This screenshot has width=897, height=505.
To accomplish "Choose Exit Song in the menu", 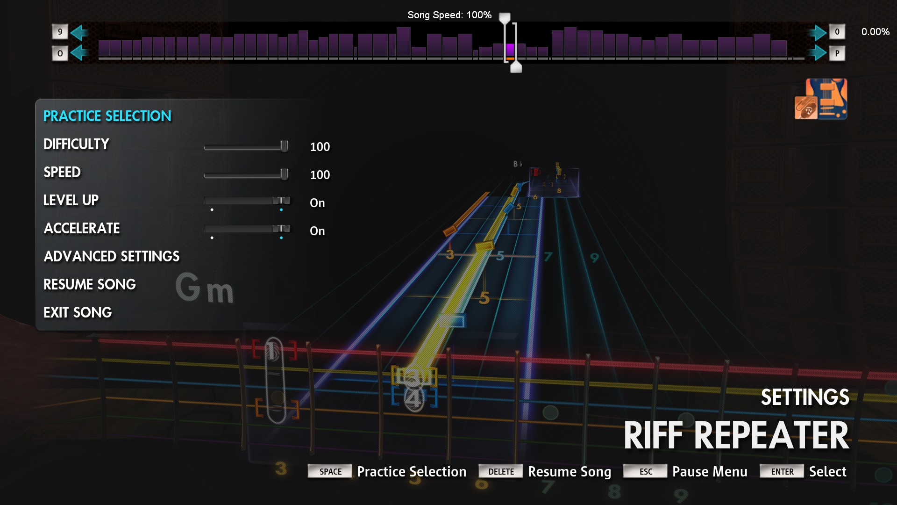I will coord(78,313).
